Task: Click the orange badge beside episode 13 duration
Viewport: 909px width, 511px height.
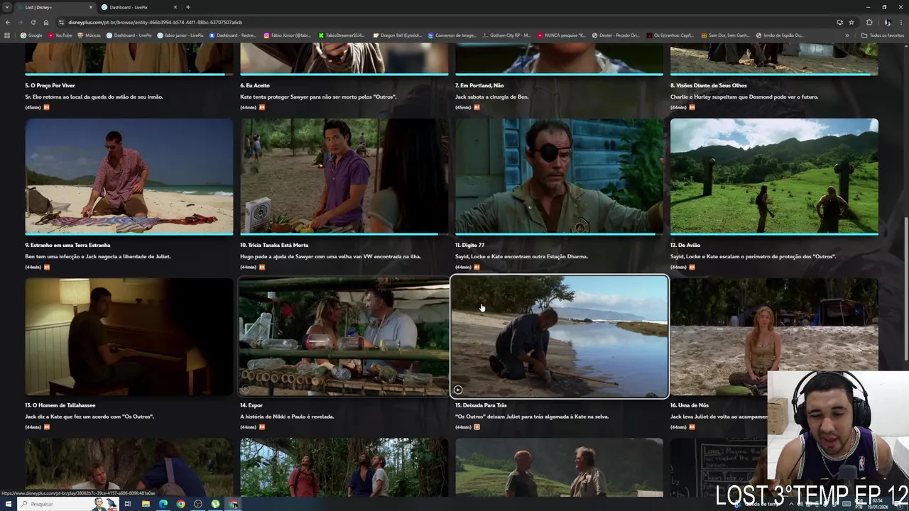Action: coord(47,427)
